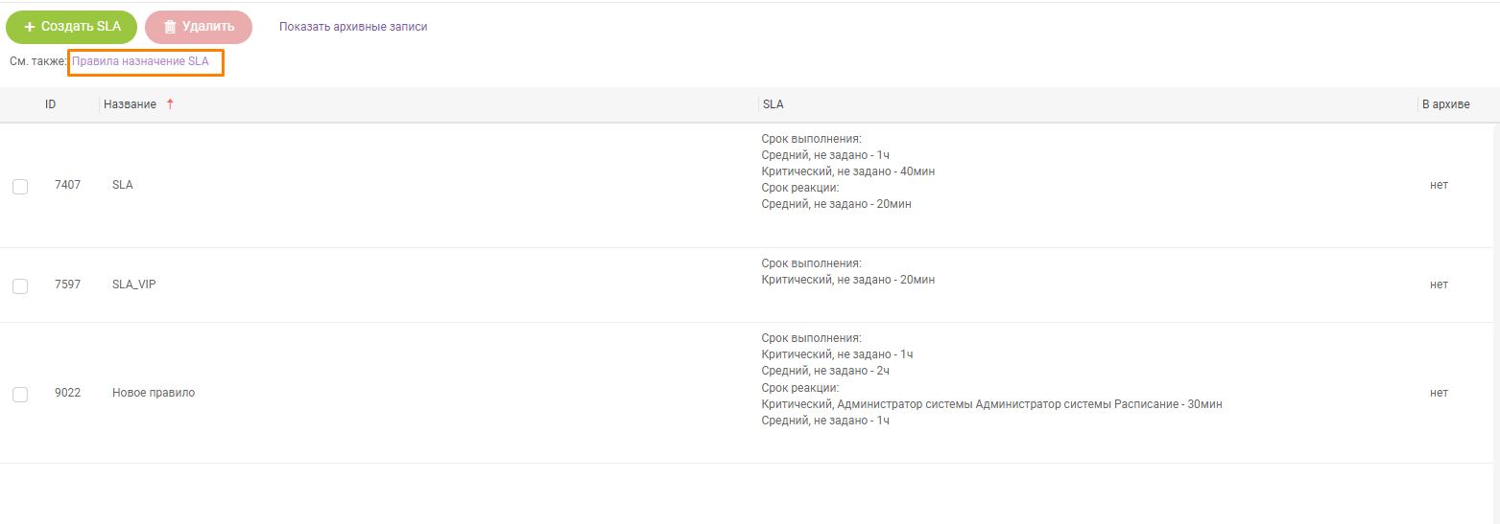Click ID 7597 in the table
The image size is (1500, 524).
coord(67,285)
